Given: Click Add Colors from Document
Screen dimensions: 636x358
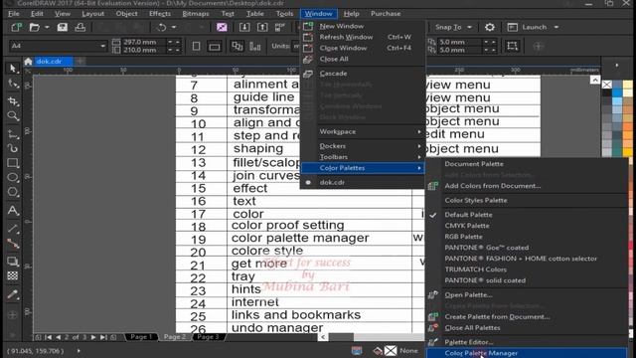Looking at the screenshot, I should click(x=527, y=186).
